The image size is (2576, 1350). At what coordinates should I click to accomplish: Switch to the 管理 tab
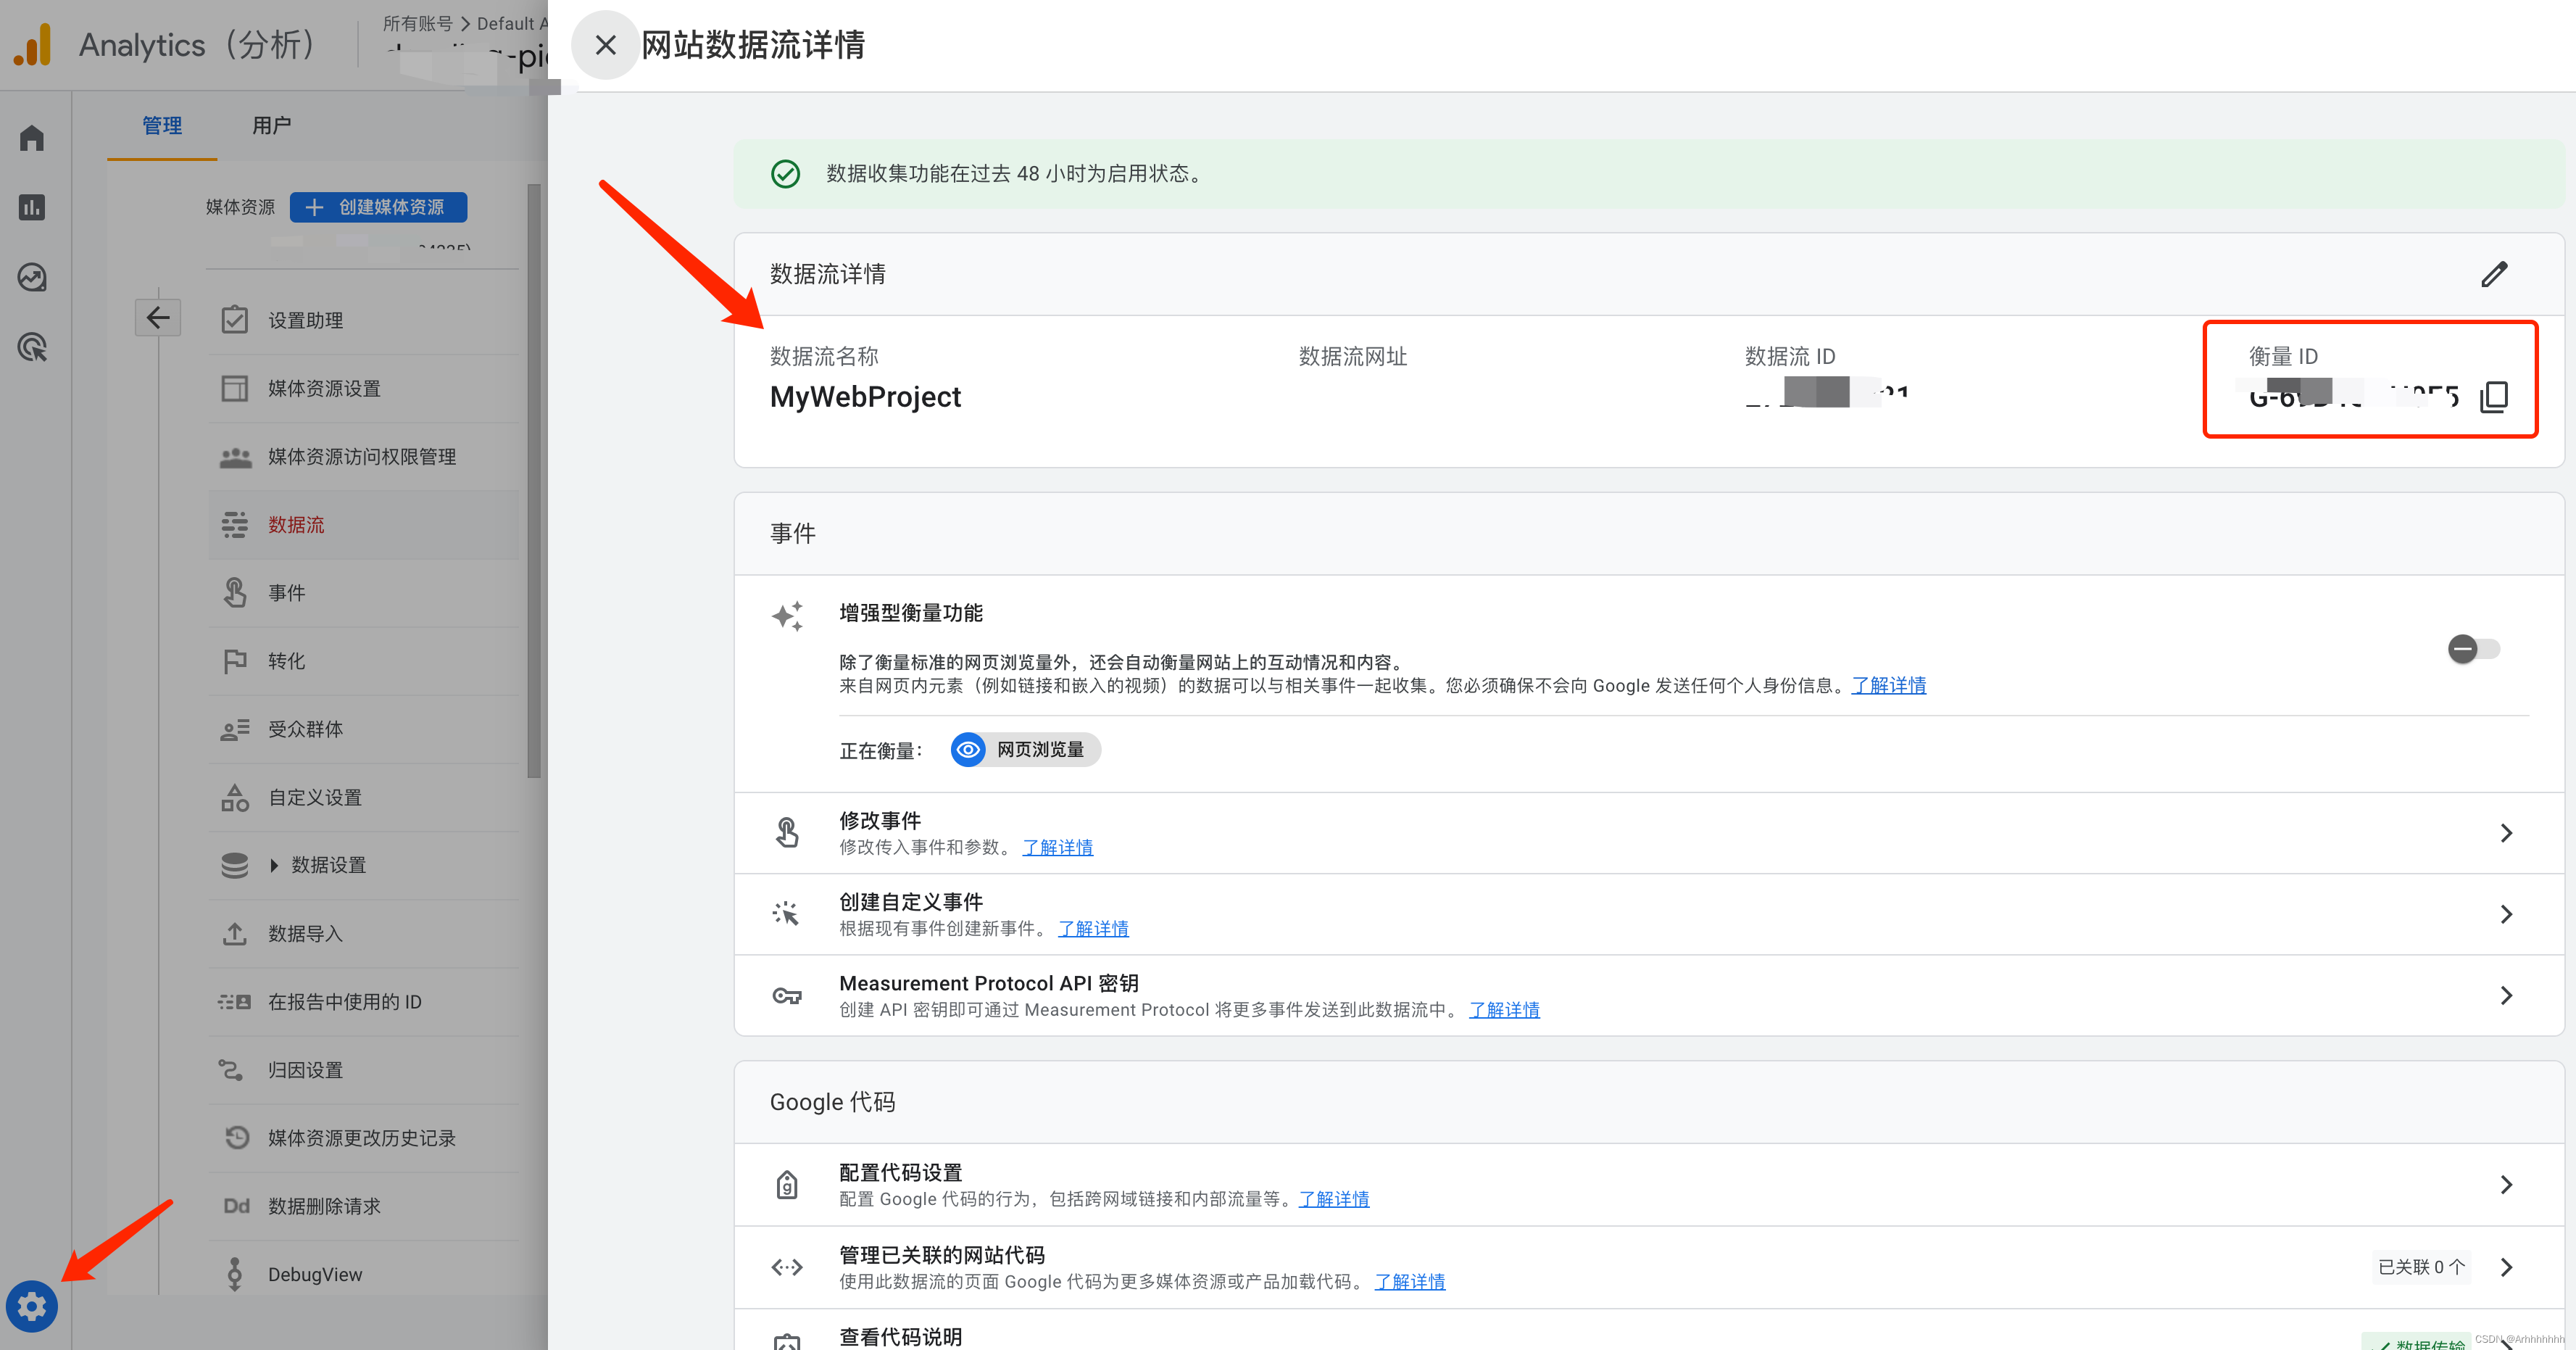tap(162, 125)
